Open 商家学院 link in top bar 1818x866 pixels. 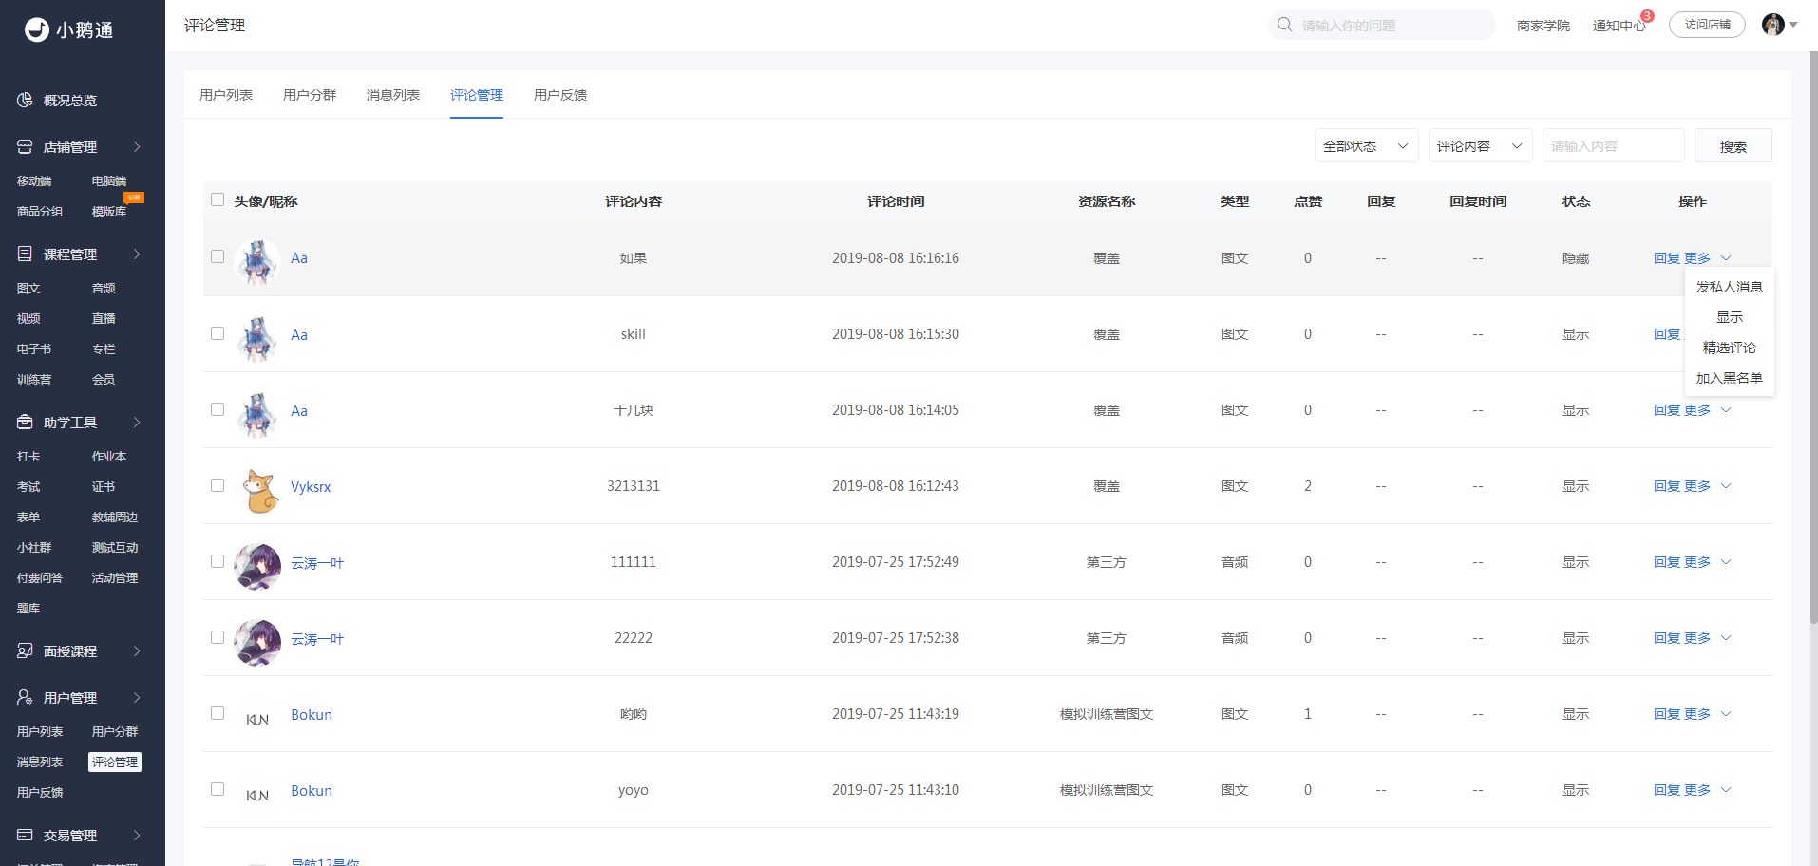click(x=1543, y=26)
